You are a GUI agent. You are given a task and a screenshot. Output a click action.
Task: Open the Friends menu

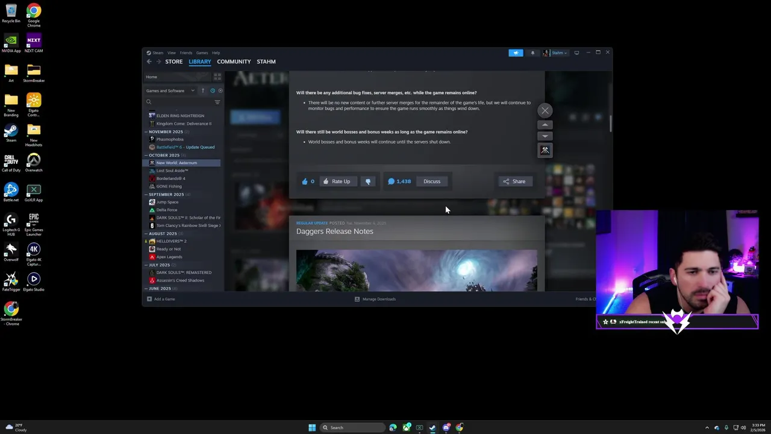tap(186, 52)
